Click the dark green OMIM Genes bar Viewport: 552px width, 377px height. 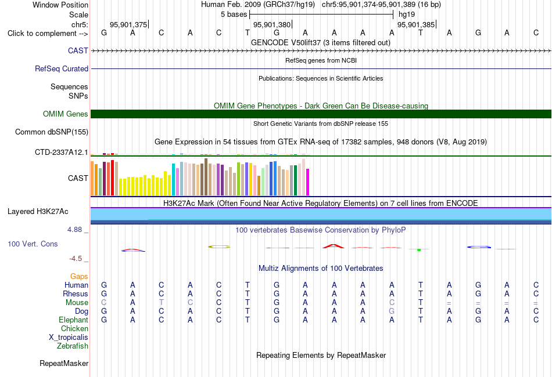pos(321,114)
